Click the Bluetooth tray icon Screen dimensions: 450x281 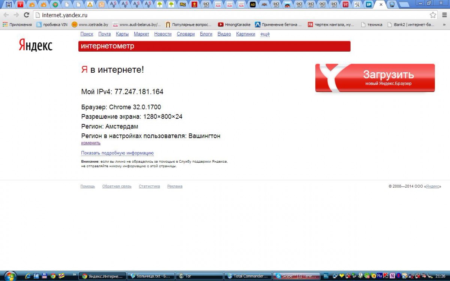(399, 276)
